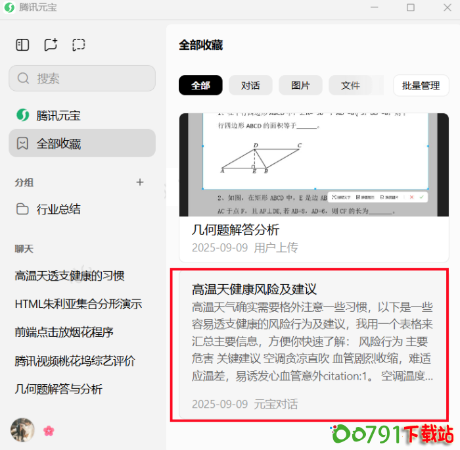
Task: Click the pink flower badge icon
Action: [x=49, y=431]
